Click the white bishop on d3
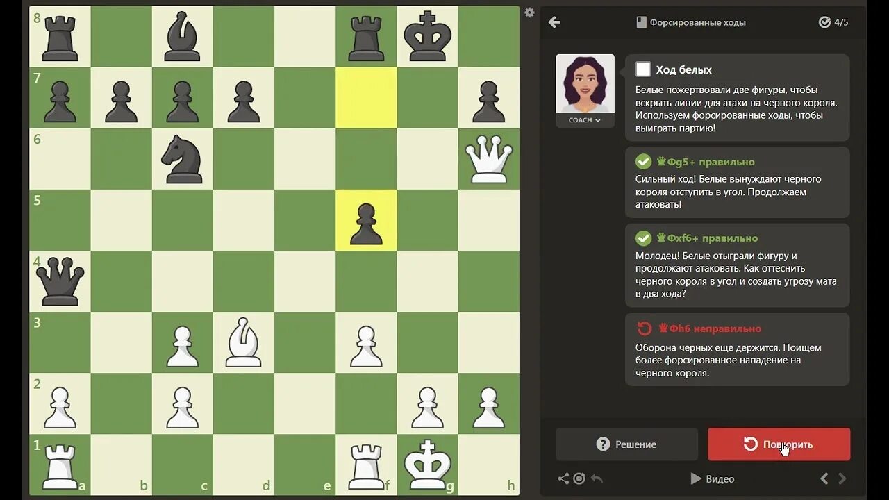 click(x=244, y=342)
